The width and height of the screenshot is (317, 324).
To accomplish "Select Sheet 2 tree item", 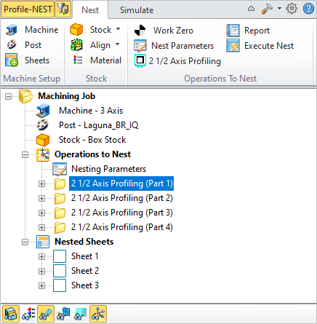I will (x=85, y=271).
